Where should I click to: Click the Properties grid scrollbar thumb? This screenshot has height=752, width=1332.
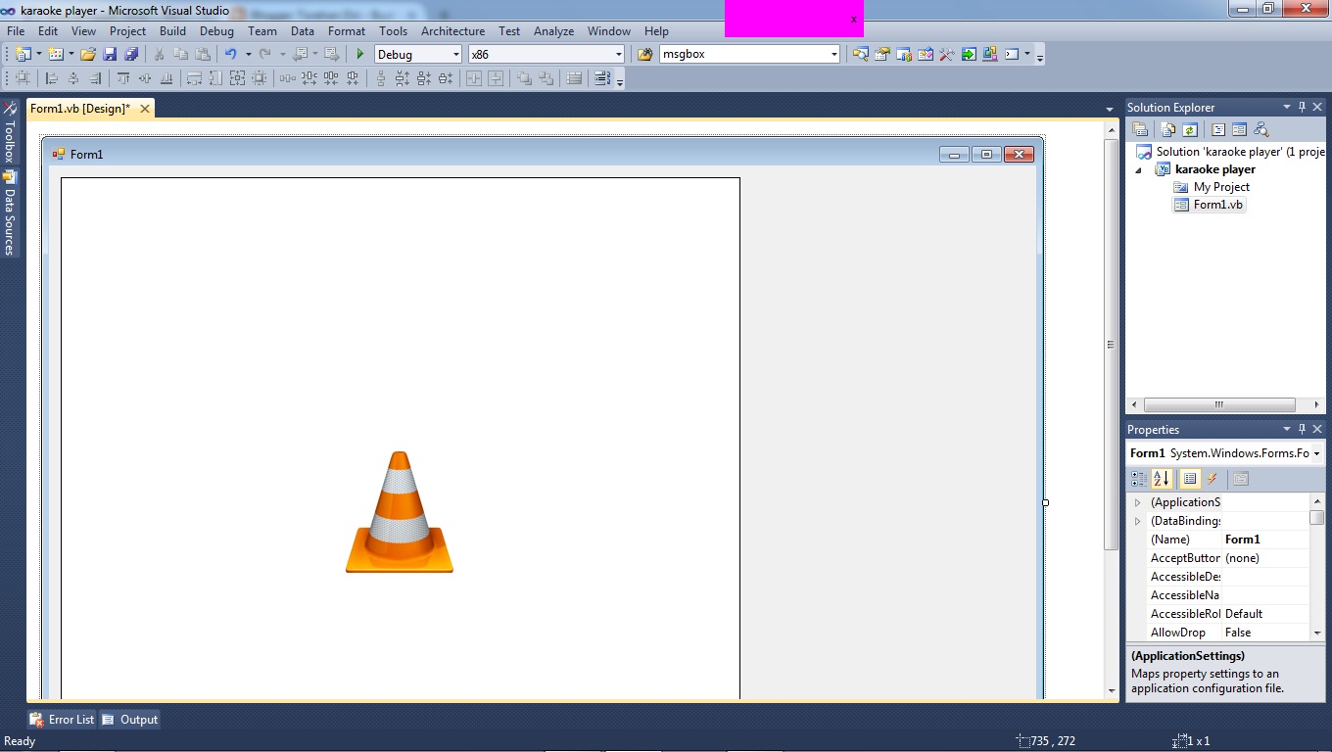coord(1317,518)
